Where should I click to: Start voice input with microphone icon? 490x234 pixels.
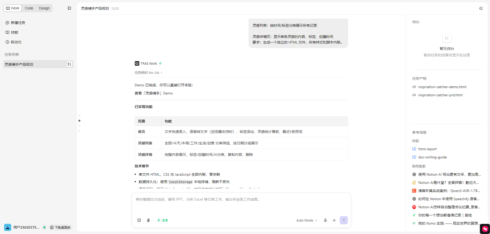tap(325, 220)
